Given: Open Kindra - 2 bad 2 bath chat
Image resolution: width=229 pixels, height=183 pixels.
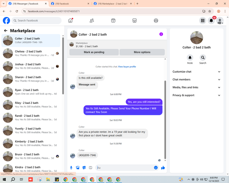Looking at the screenshot, I should (x=31, y=168).
